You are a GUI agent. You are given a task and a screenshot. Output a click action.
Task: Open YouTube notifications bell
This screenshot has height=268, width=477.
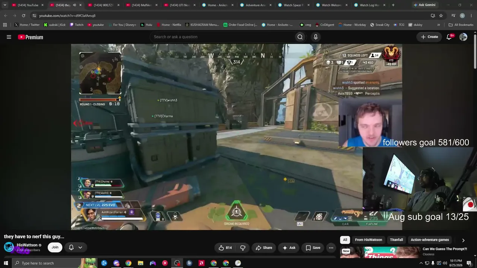coord(449,37)
